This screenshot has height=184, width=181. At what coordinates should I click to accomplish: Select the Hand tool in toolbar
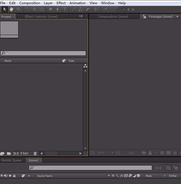click(x=11, y=9)
